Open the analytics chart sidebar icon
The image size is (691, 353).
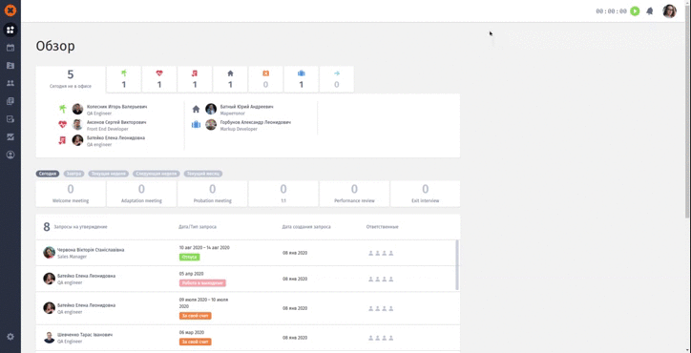10,137
